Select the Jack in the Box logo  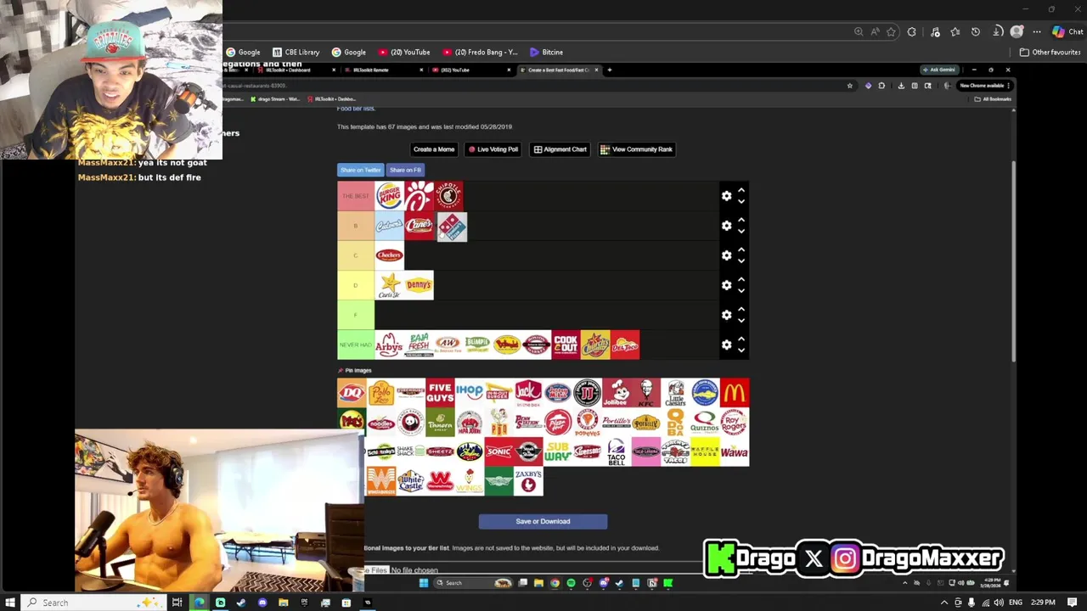pos(528,393)
